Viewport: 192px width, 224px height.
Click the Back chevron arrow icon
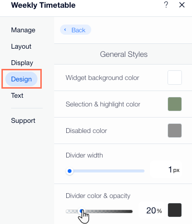tap(65, 30)
